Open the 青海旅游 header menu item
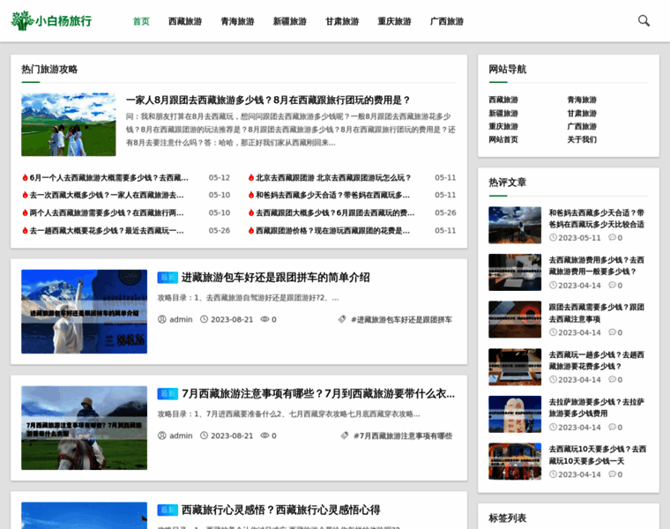The image size is (670, 529). pos(237,21)
